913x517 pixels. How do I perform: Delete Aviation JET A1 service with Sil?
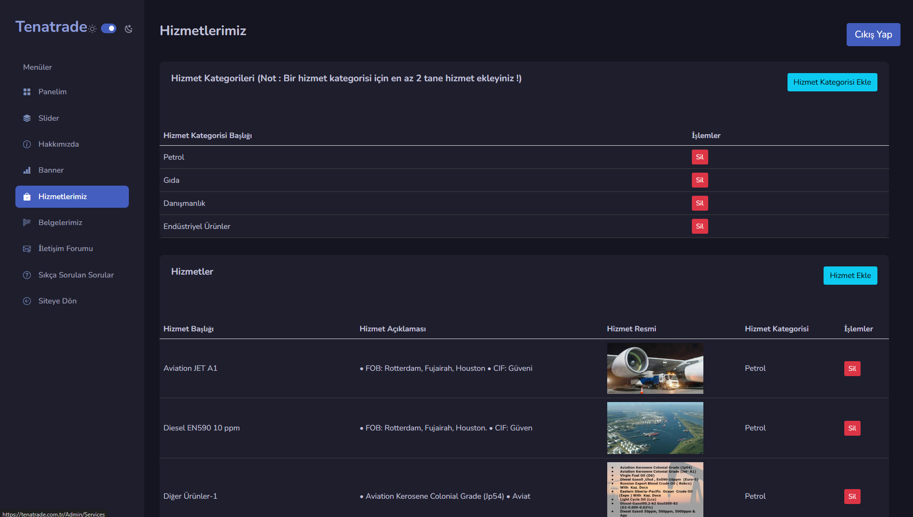click(852, 369)
